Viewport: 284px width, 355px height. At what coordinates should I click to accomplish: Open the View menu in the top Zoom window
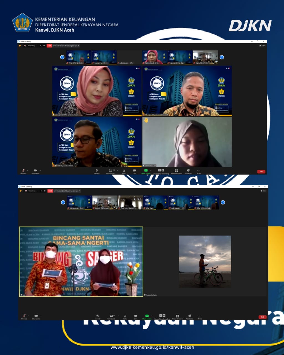click(262, 46)
